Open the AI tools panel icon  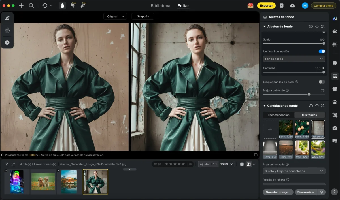tap(335, 19)
